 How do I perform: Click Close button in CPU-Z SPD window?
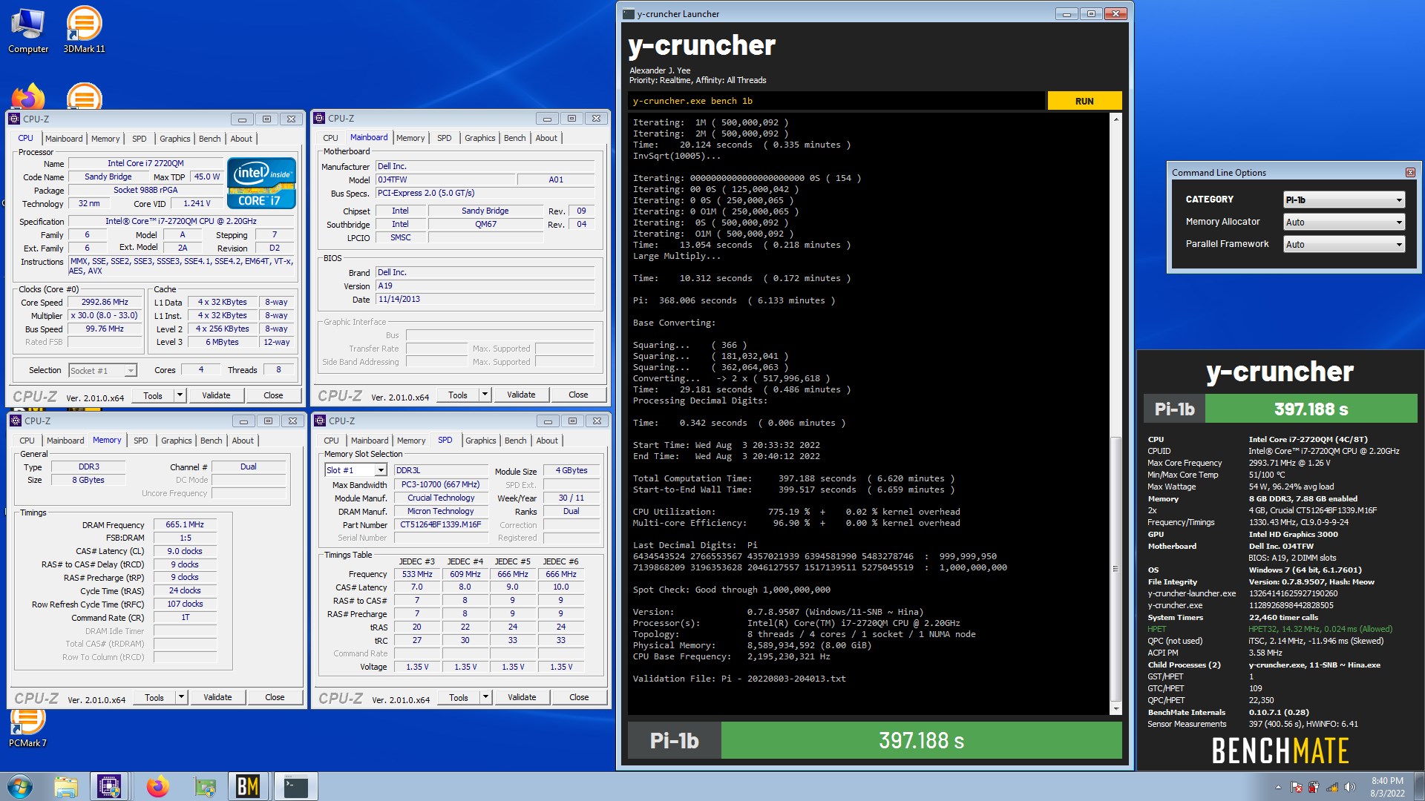(579, 697)
